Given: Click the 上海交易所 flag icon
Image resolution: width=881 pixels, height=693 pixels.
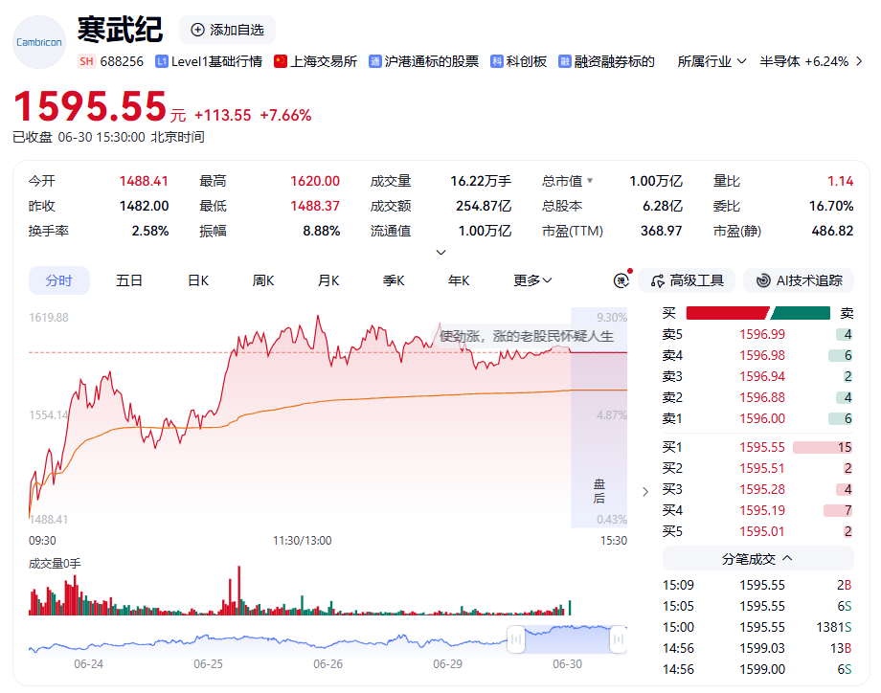Looking at the screenshot, I should (x=281, y=61).
